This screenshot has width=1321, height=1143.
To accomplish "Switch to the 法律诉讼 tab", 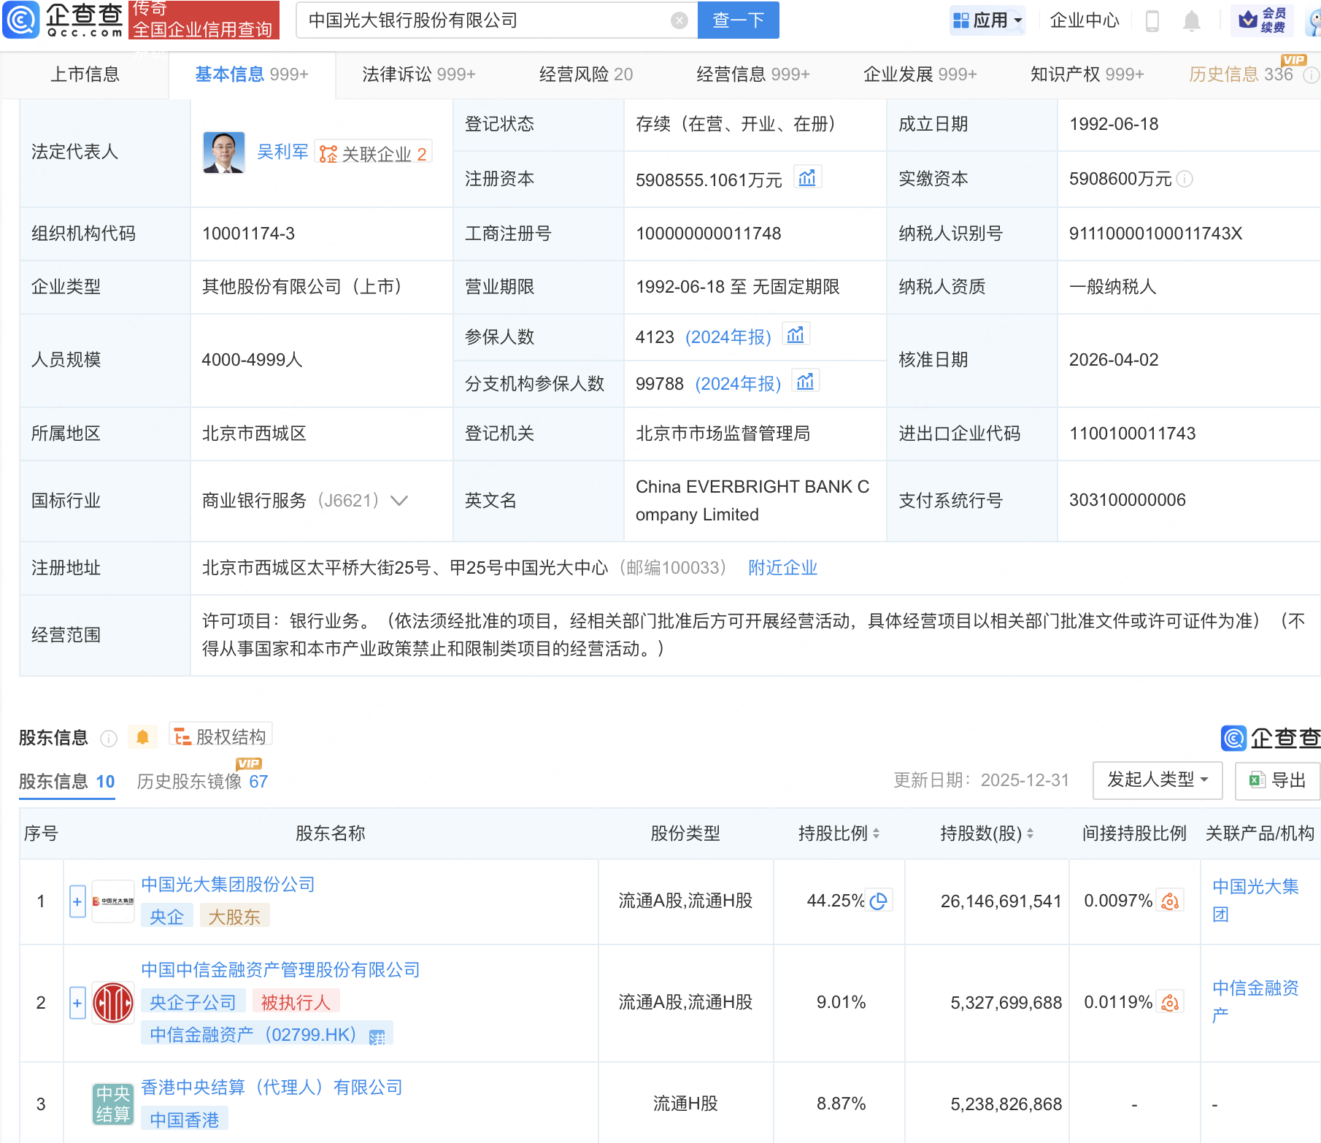I will [418, 74].
